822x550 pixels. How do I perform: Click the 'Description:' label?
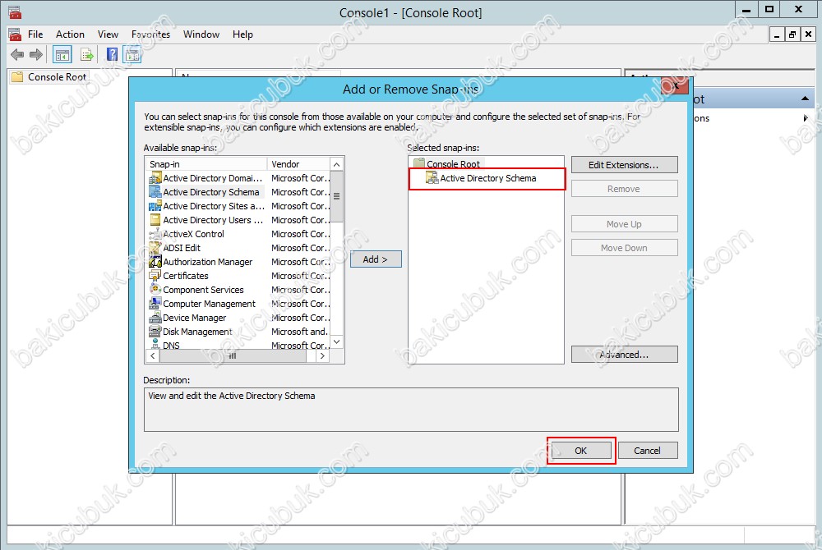coord(167,380)
